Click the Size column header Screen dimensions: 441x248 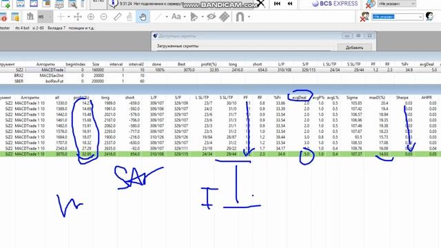[96, 64]
